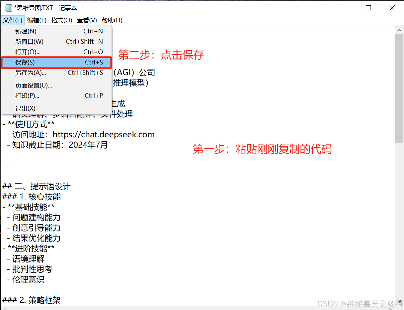Click the '**基础技能**' line
The width and height of the screenshot is (404, 310).
(x=28, y=207)
